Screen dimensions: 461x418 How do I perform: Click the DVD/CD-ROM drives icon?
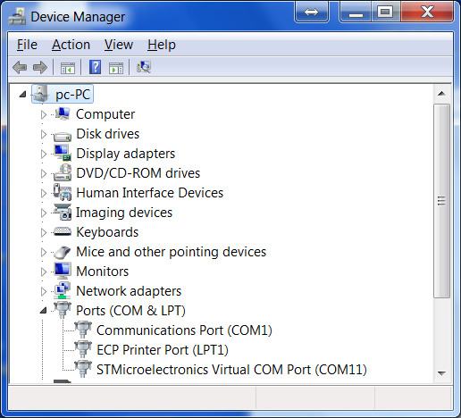pos(63,172)
